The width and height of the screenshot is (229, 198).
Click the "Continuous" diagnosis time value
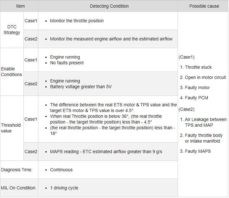61,170
